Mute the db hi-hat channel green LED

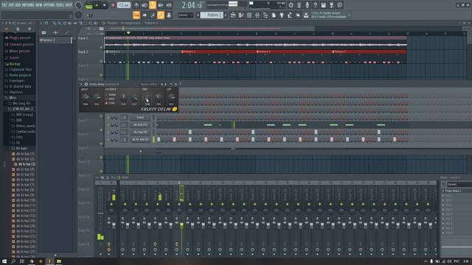[x=108, y=139]
